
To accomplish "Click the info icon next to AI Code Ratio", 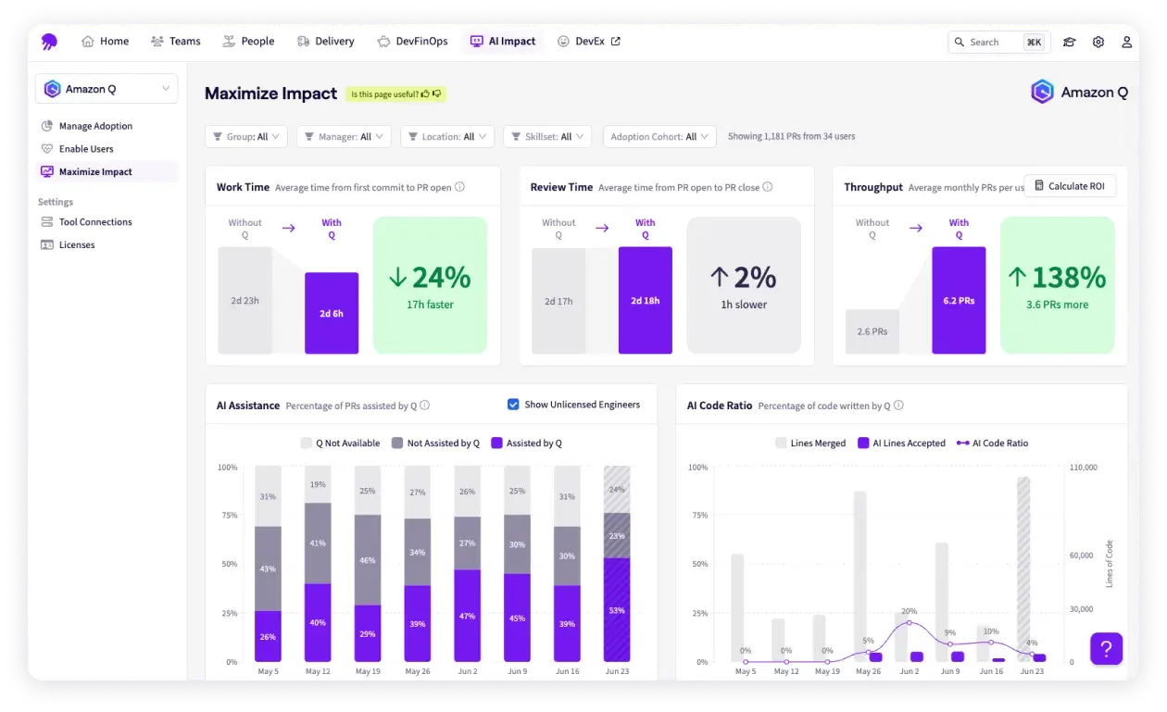I will 898,406.
